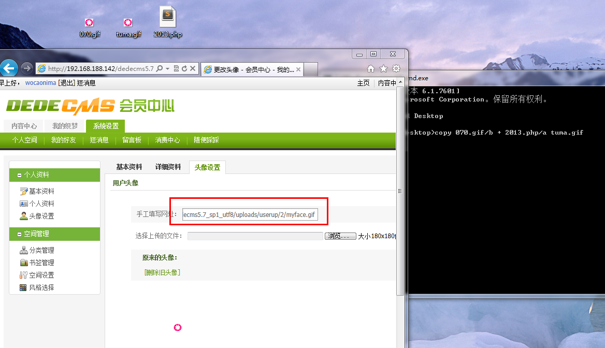
Task: Open a new blank browser tab
Action: pos(311,69)
